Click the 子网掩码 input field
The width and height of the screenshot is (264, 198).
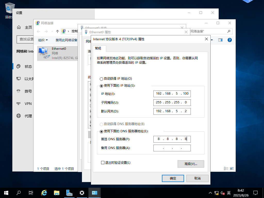coord(172,102)
